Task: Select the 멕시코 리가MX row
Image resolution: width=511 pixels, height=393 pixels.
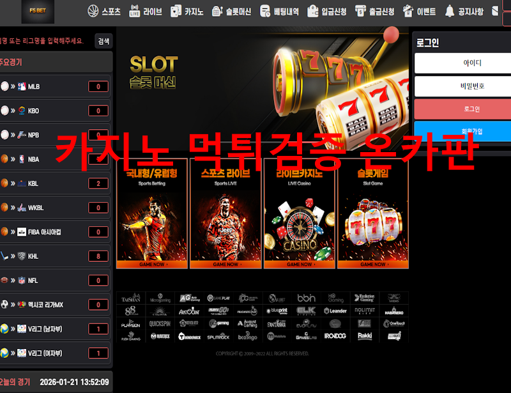Action: click(x=55, y=305)
